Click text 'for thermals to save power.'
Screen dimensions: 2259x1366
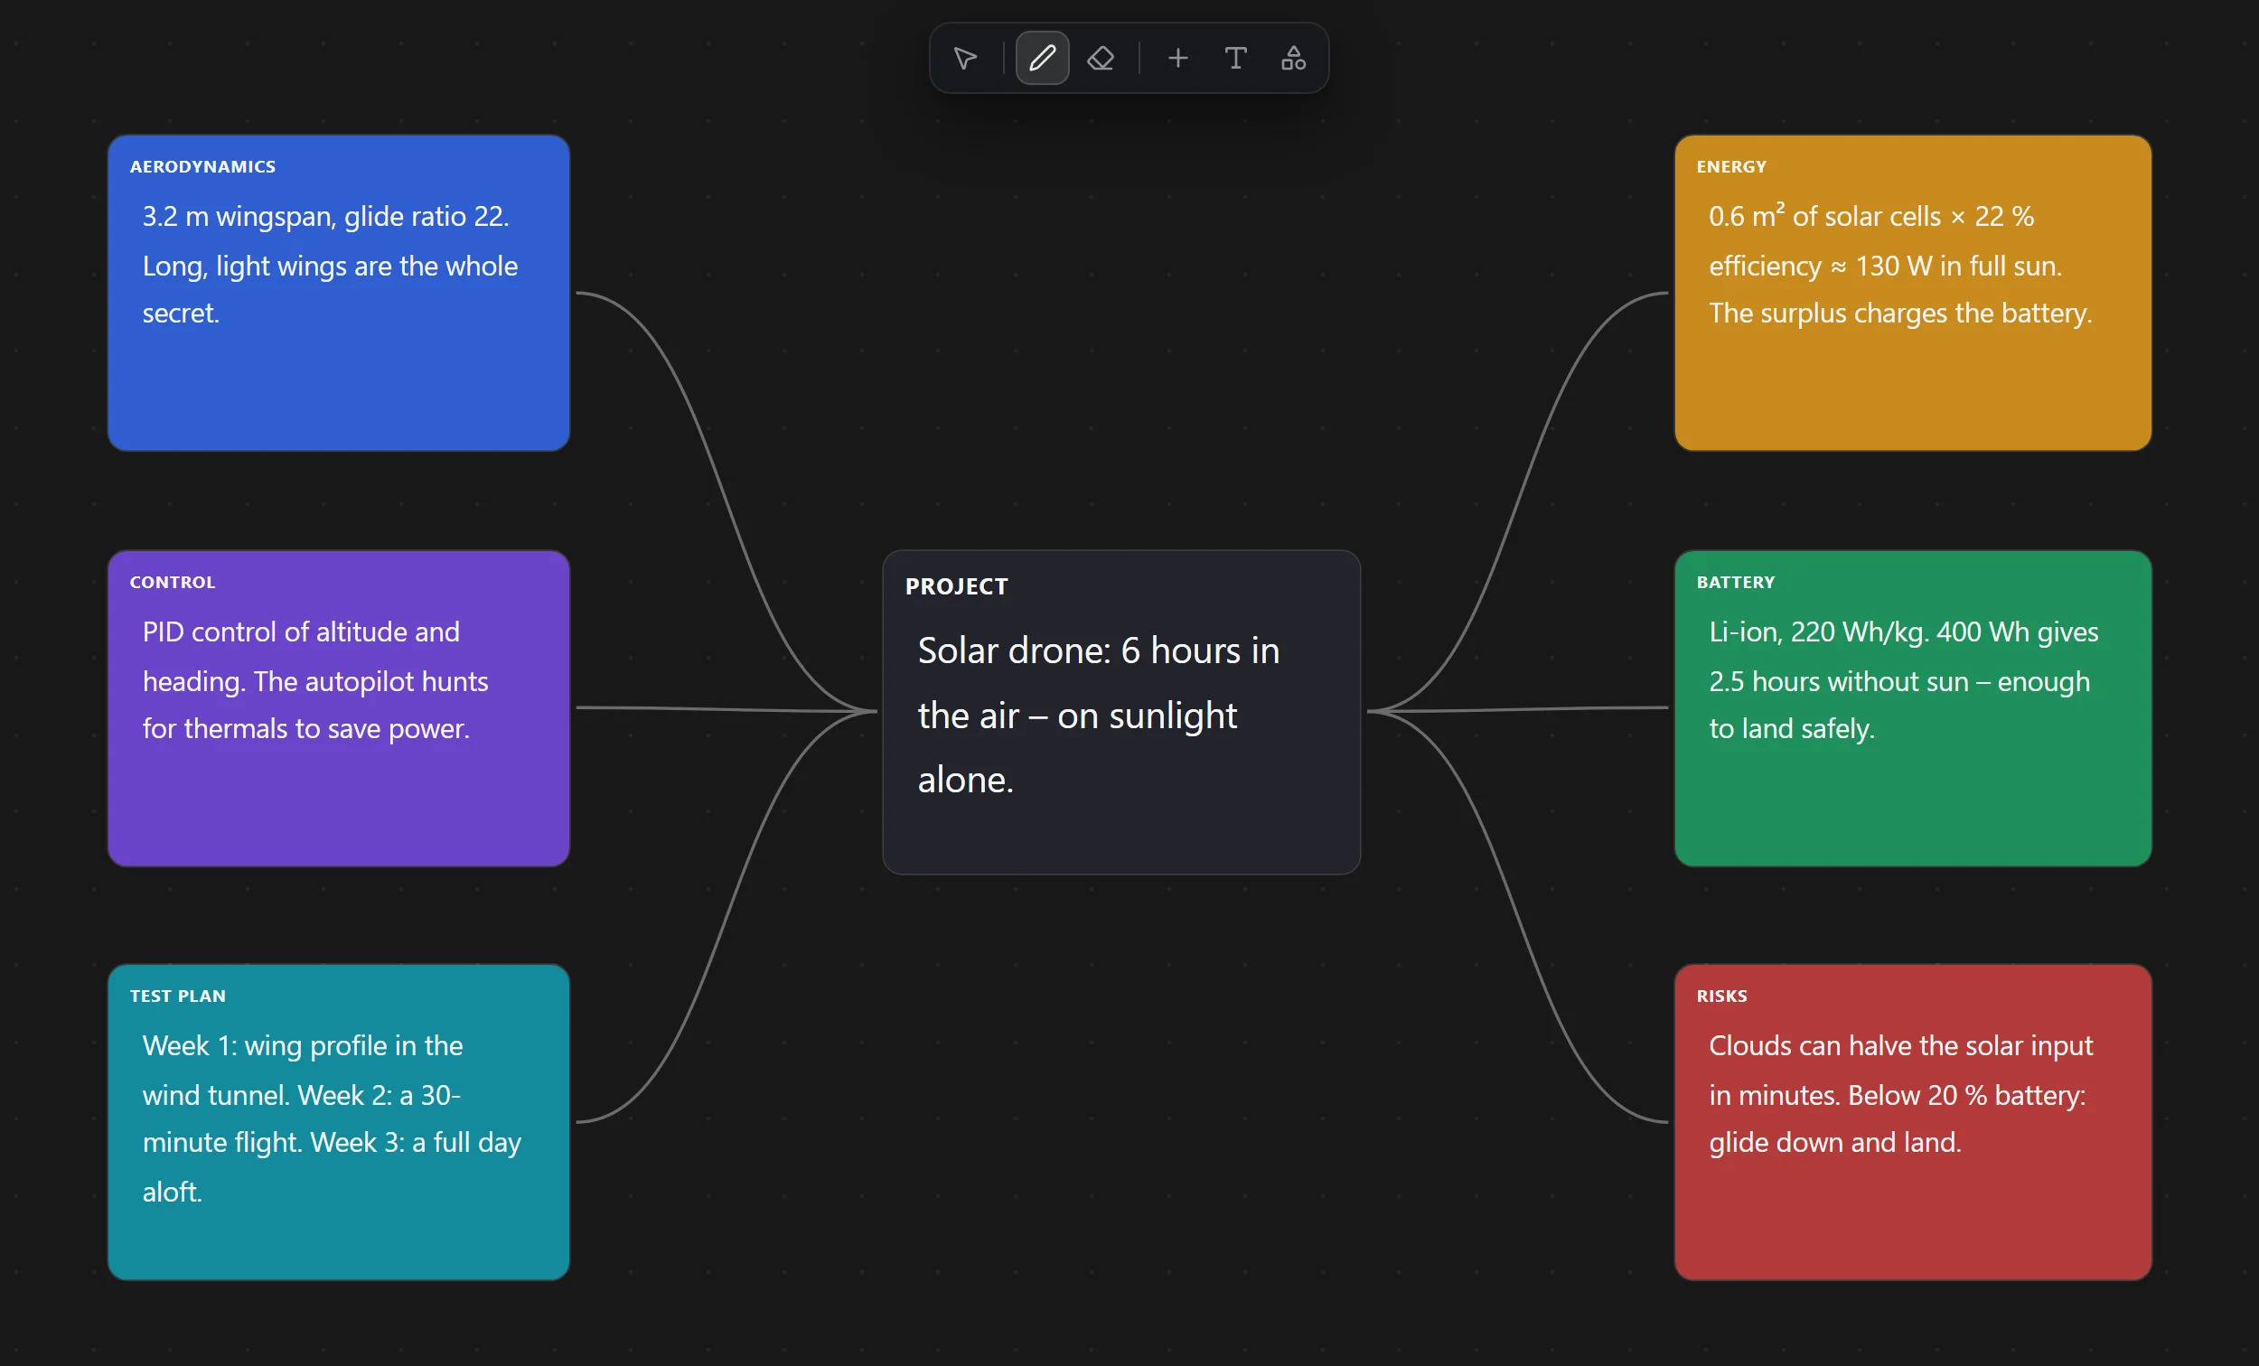click(x=305, y=728)
